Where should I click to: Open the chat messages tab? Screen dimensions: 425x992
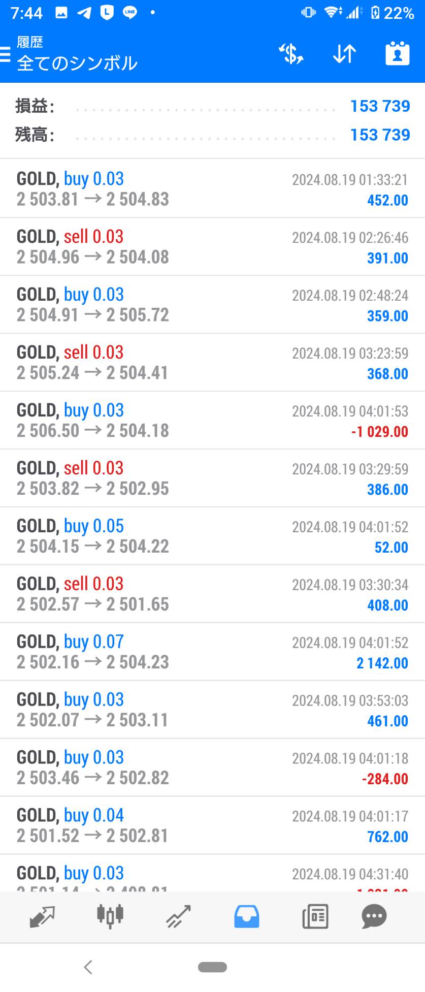coord(374,916)
